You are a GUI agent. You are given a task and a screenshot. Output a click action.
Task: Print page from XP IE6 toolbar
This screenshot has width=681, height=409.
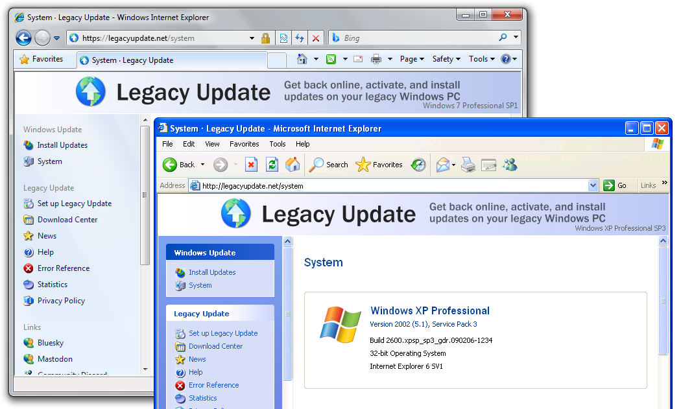pos(468,165)
